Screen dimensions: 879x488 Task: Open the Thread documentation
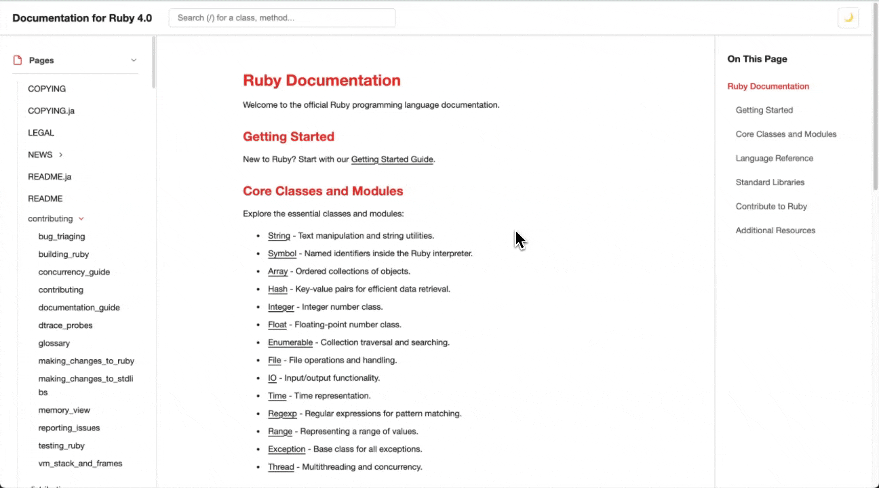[x=281, y=466]
